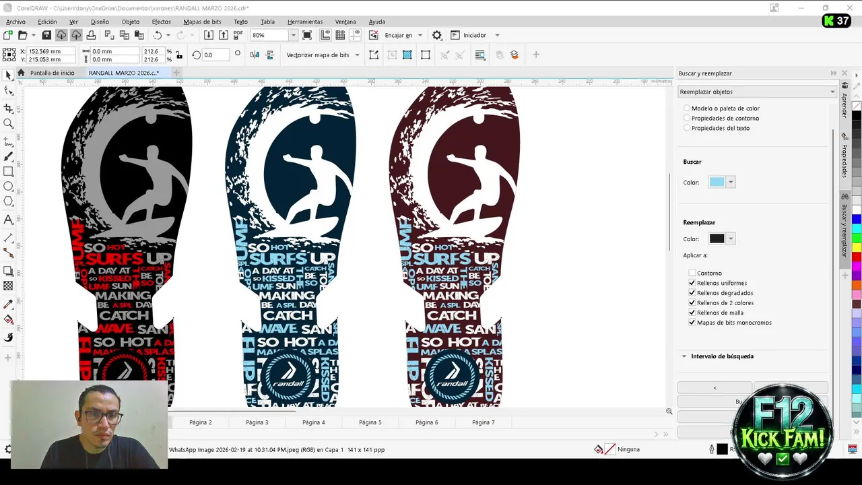Click the previous result button
The image size is (862, 485).
pyautogui.click(x=715, y=388)
